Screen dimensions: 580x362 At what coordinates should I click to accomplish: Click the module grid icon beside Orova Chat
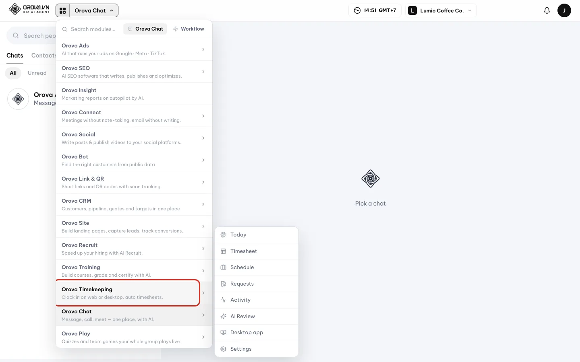tap(63, 10)
